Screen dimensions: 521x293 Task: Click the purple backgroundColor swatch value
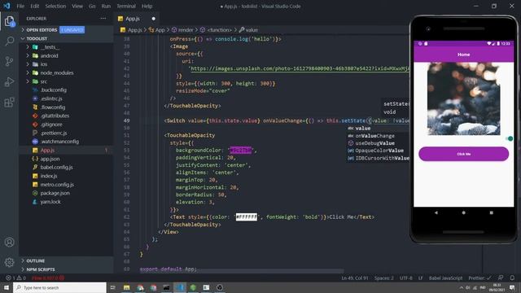point(241,150)
